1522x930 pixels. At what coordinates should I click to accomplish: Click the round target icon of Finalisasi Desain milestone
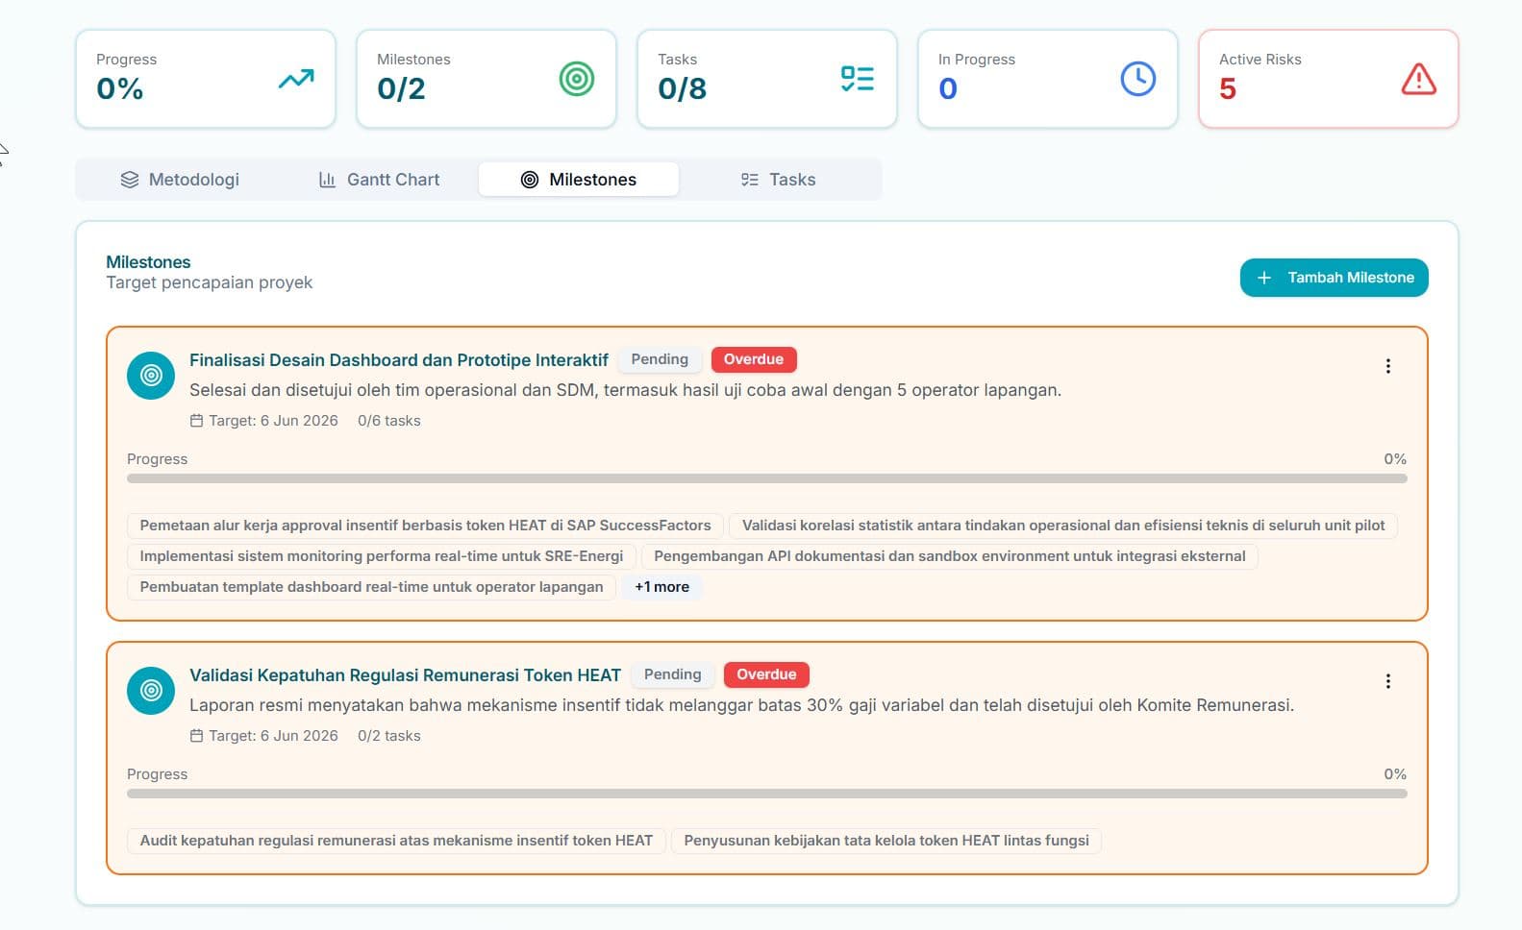pyautogui.click(x=151, y=375)
